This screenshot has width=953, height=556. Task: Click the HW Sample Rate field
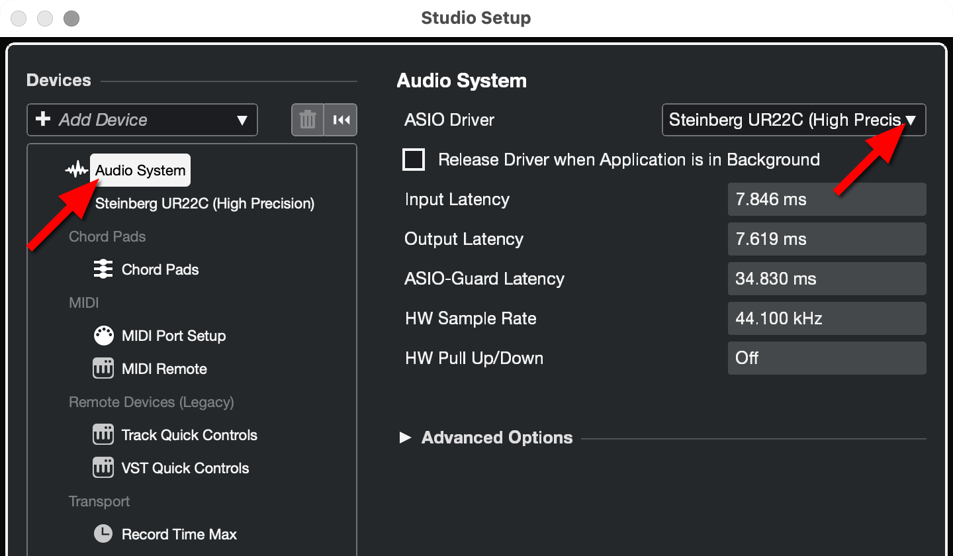click(x=827, y=318)
